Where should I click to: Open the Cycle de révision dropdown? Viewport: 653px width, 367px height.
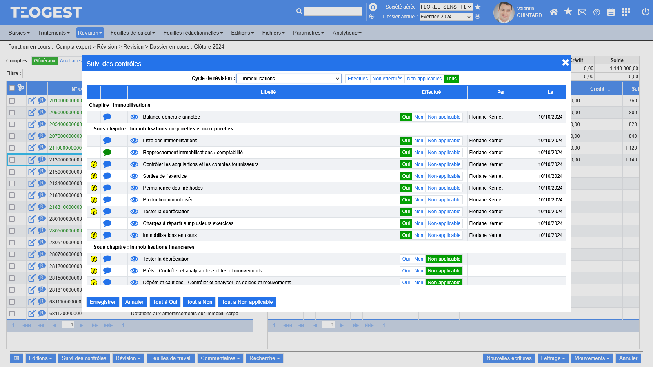point(289,79)
